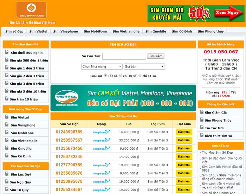Click the icon next to Sim Phong Thủy sidebar
246x194 pixels.
pyautogui.click(x=201, y=120)
